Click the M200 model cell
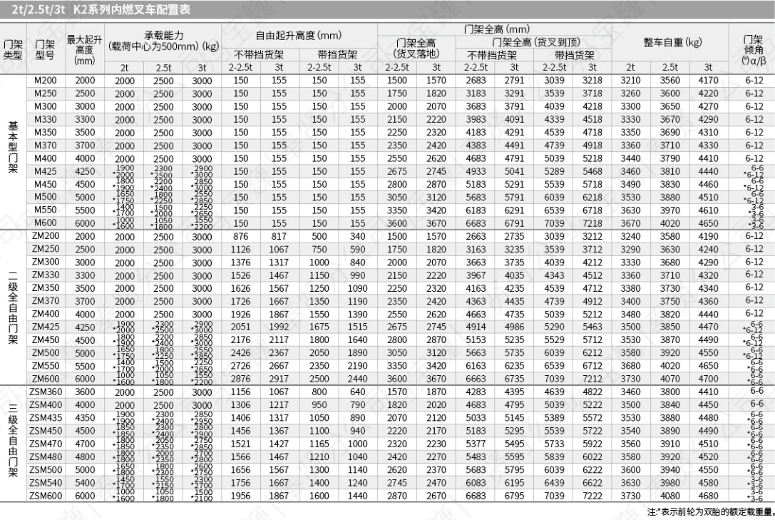This screenshot has height=520, width=775. (45, 81)
